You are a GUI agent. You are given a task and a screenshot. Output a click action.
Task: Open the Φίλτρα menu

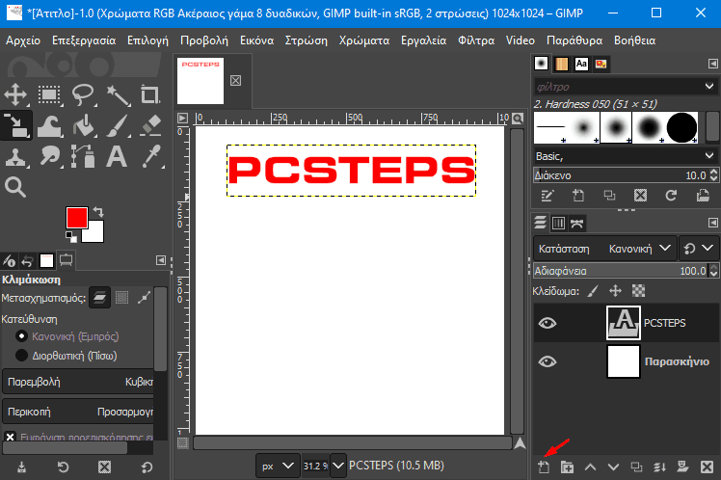(x=476, y=40)
